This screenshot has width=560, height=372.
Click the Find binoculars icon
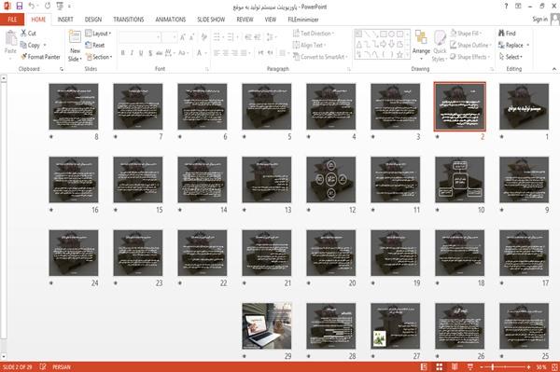pos(502,34)
